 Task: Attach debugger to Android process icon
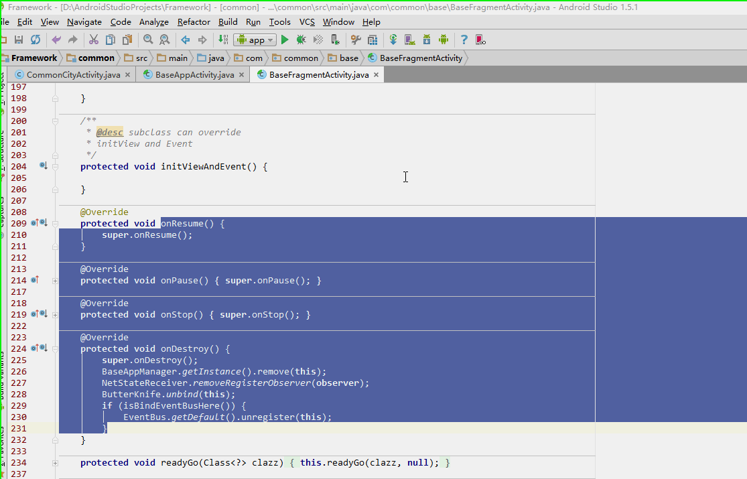tap(336, 40)
